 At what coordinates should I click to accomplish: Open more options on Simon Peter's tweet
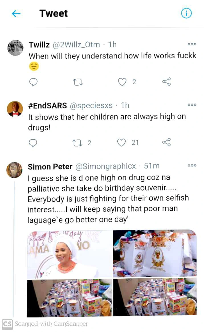(192, 166)
